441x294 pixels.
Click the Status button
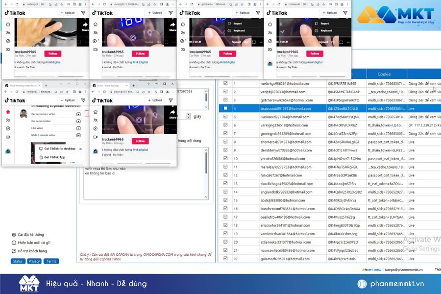click(x=18, y=261)
